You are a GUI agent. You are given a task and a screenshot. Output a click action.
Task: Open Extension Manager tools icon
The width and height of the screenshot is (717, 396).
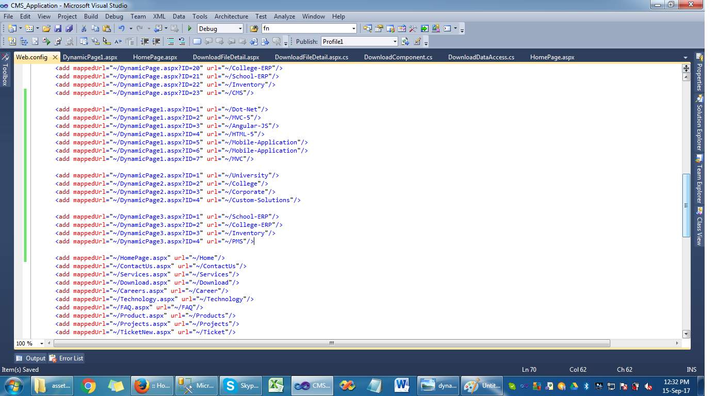(x=436, y=29)
